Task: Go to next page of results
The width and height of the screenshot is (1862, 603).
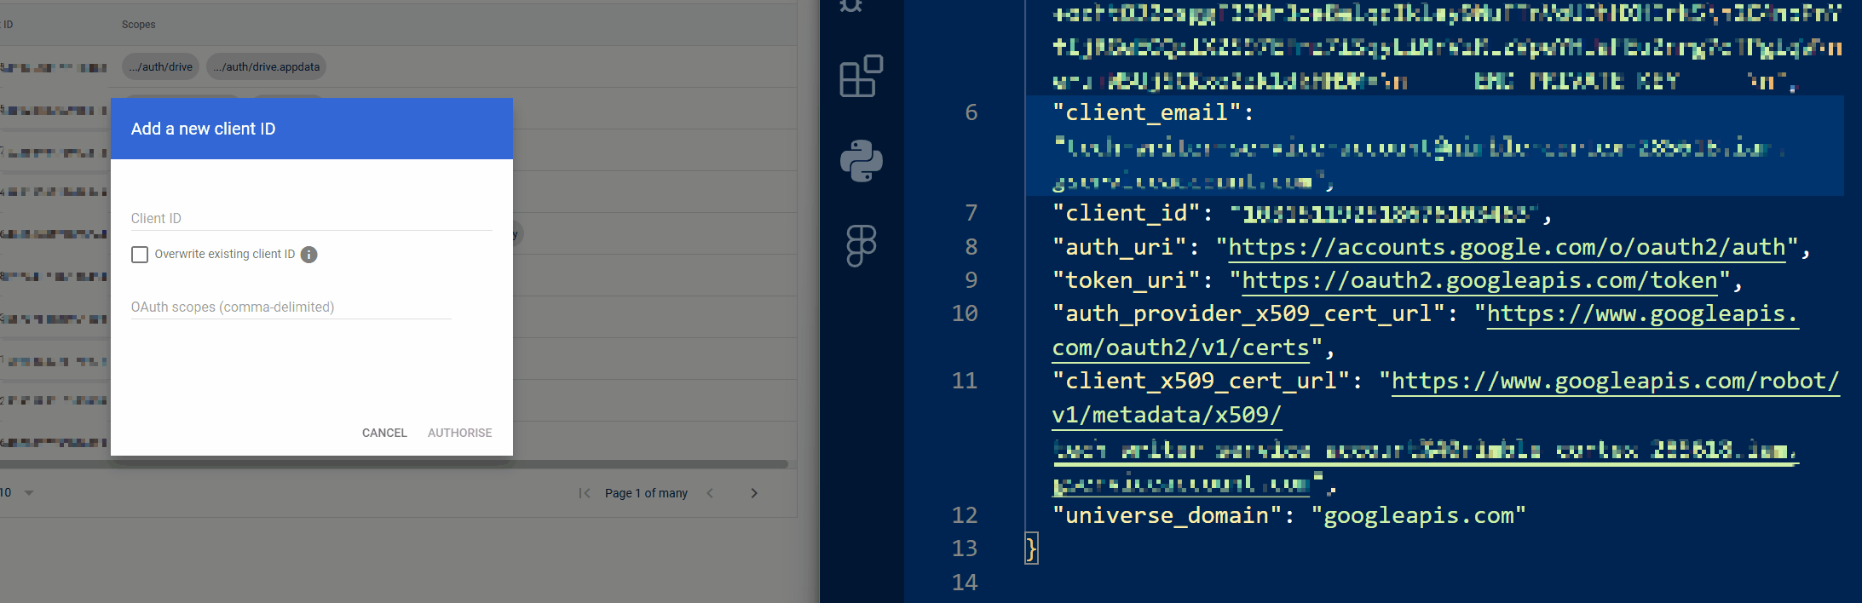Action: [x=753, y=493]
